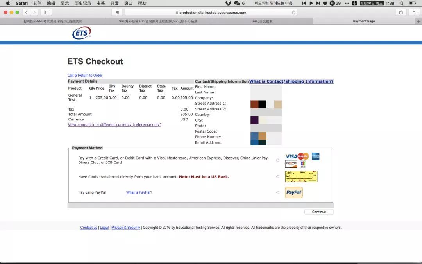Click the three-dots icon in menu bar
Viewport: 422px width, 264px height.
click(x=347, y=3)
